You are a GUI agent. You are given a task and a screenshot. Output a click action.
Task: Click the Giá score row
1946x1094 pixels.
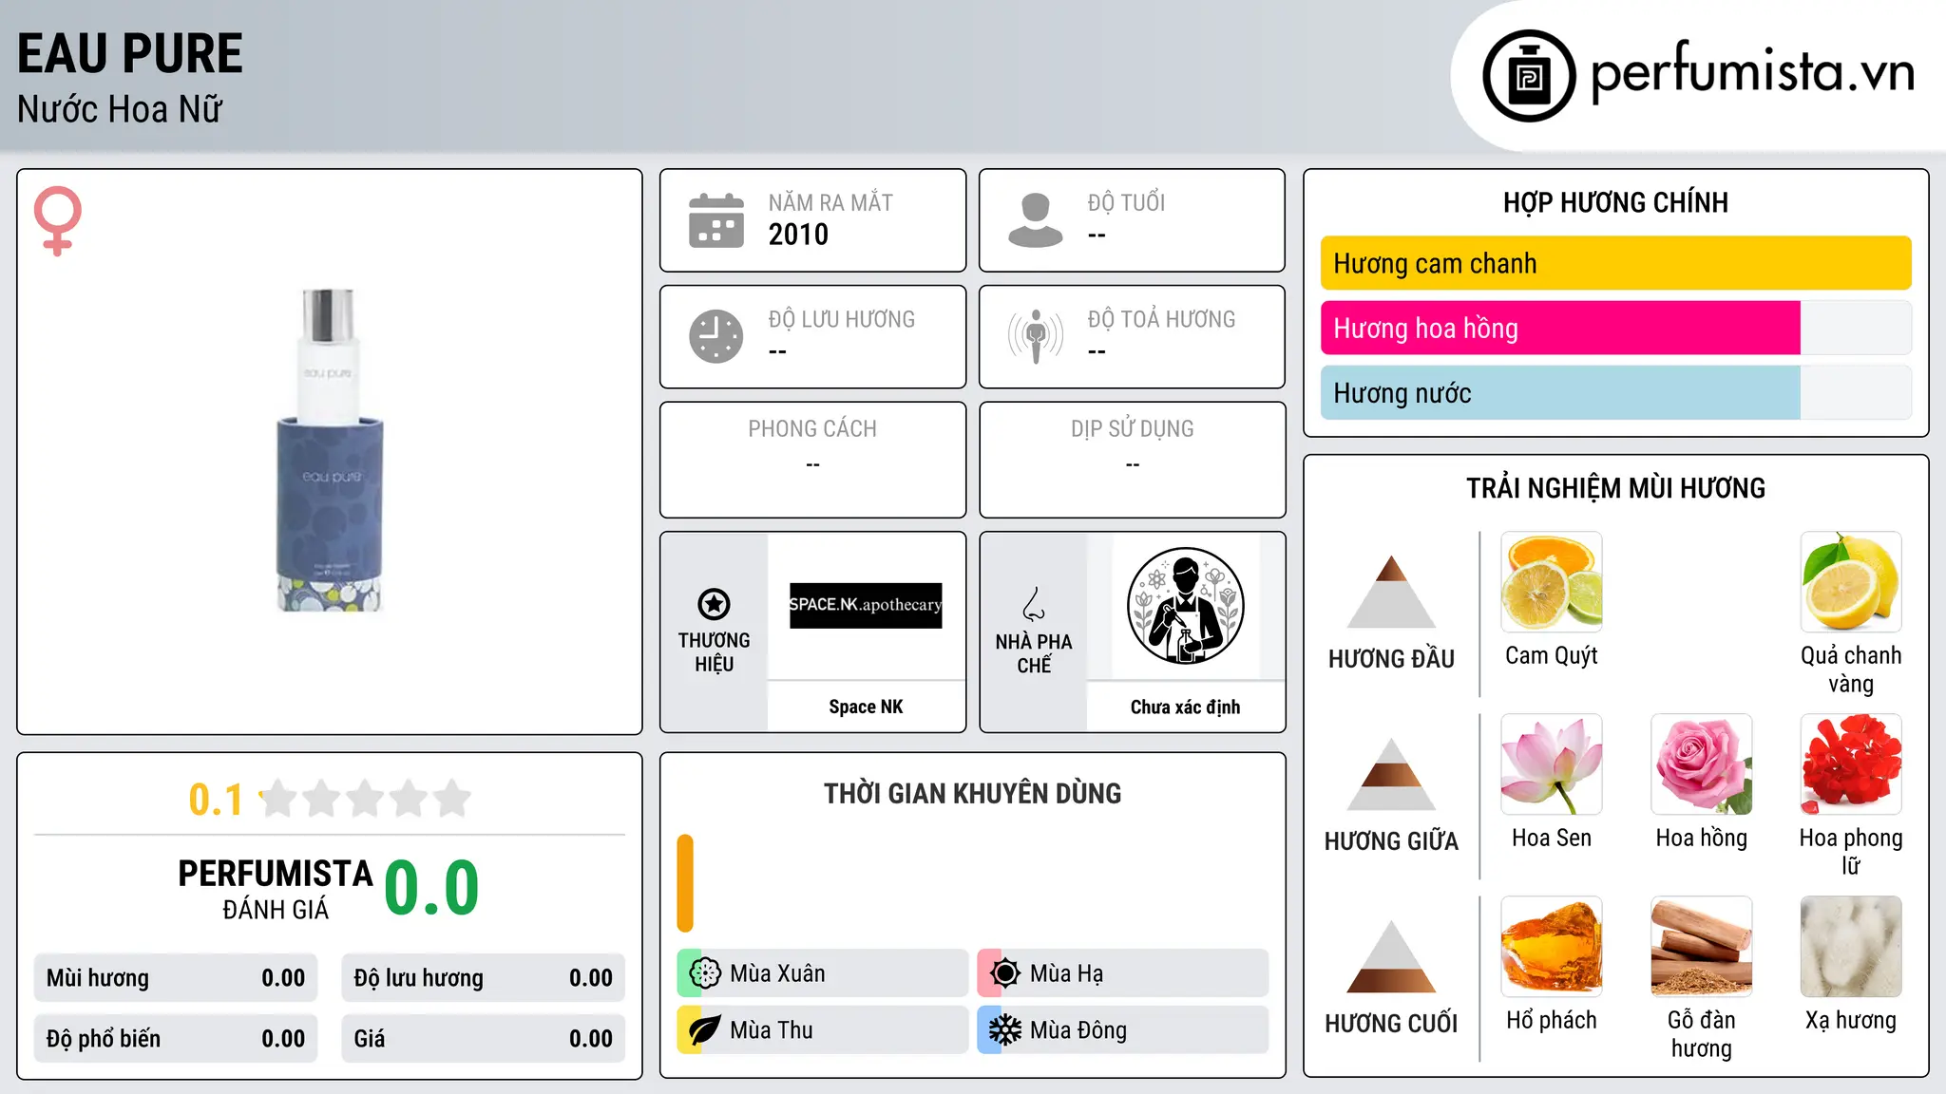point(484,1039)
